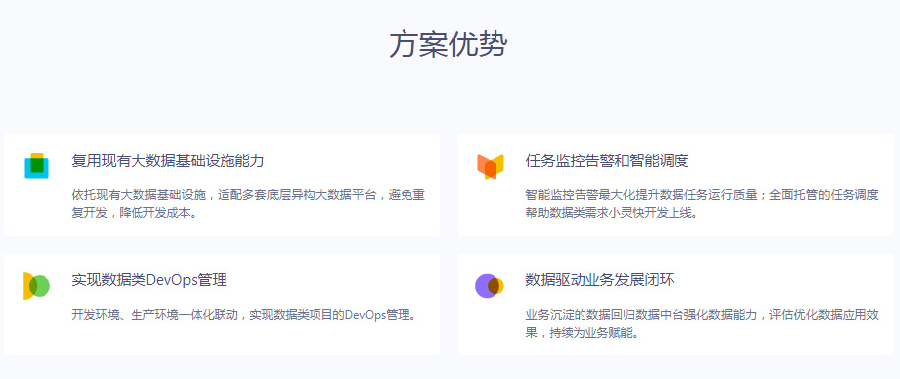Click the yellow-green circle icon for 实现数据类DevOps管理
900x379 pixels.
(x=37, y=285)
